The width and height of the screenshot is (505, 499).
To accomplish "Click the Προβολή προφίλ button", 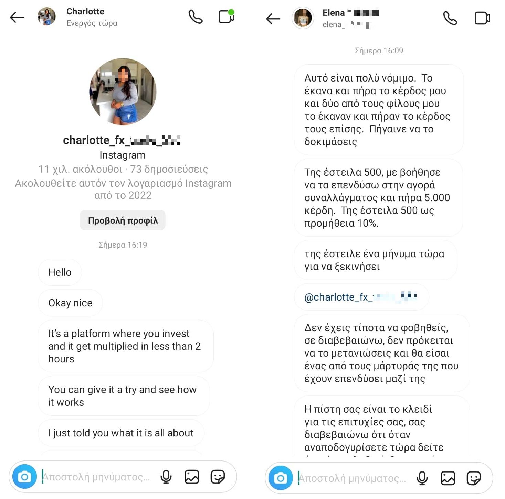I will point(123,220).
